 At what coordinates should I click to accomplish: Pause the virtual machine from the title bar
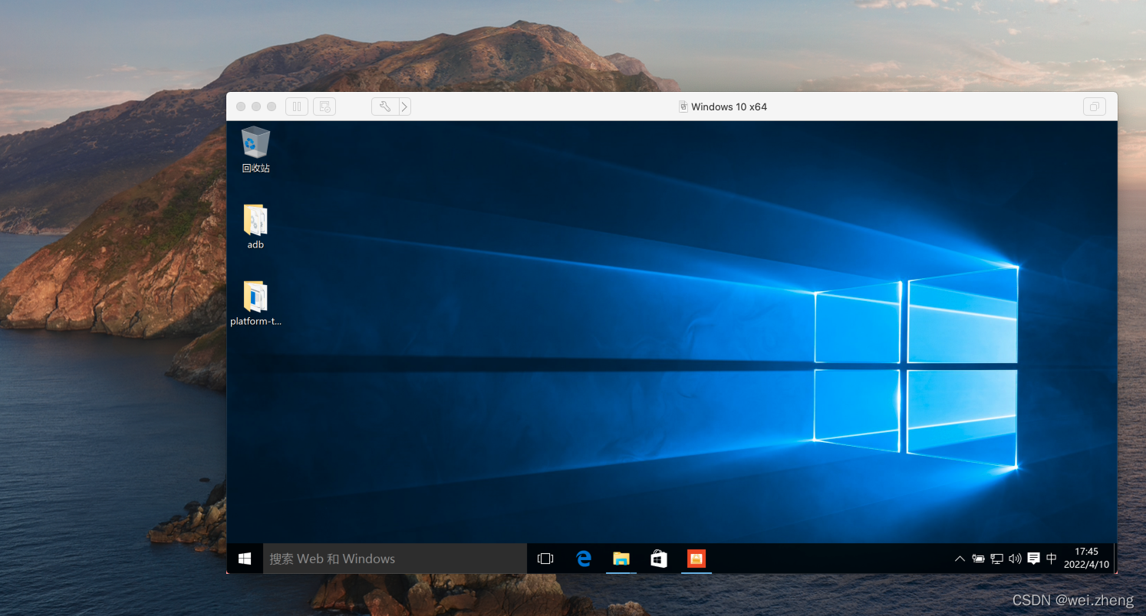297,106
